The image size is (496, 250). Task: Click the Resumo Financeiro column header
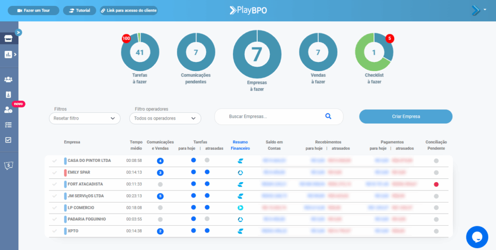240,145
